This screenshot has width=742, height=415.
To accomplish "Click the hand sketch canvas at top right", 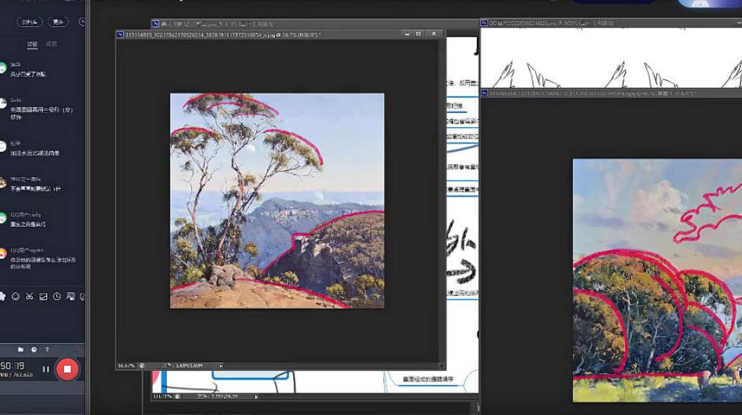I will click(x=611, y=57).
